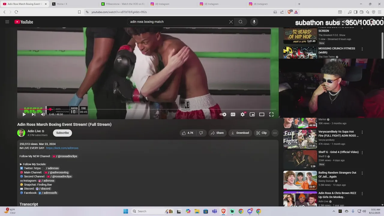Share this page from address bar
The image size is (384, 216).
pyautogui.click(x=282, y=12)
